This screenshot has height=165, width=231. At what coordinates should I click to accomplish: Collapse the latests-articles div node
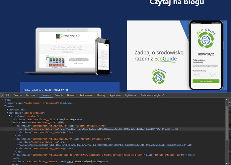pos(7,113)
